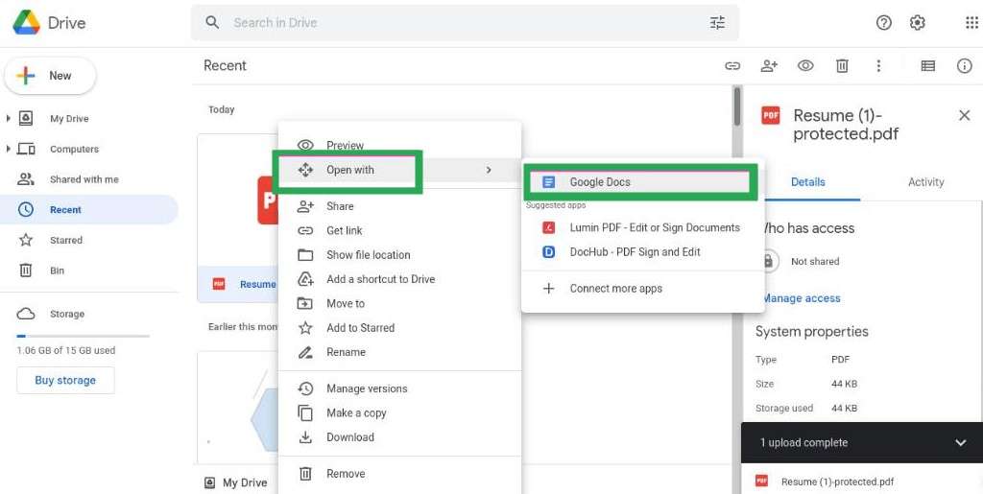
Task: Open the Settings gear icon
Action: click(x=917, y=23)
